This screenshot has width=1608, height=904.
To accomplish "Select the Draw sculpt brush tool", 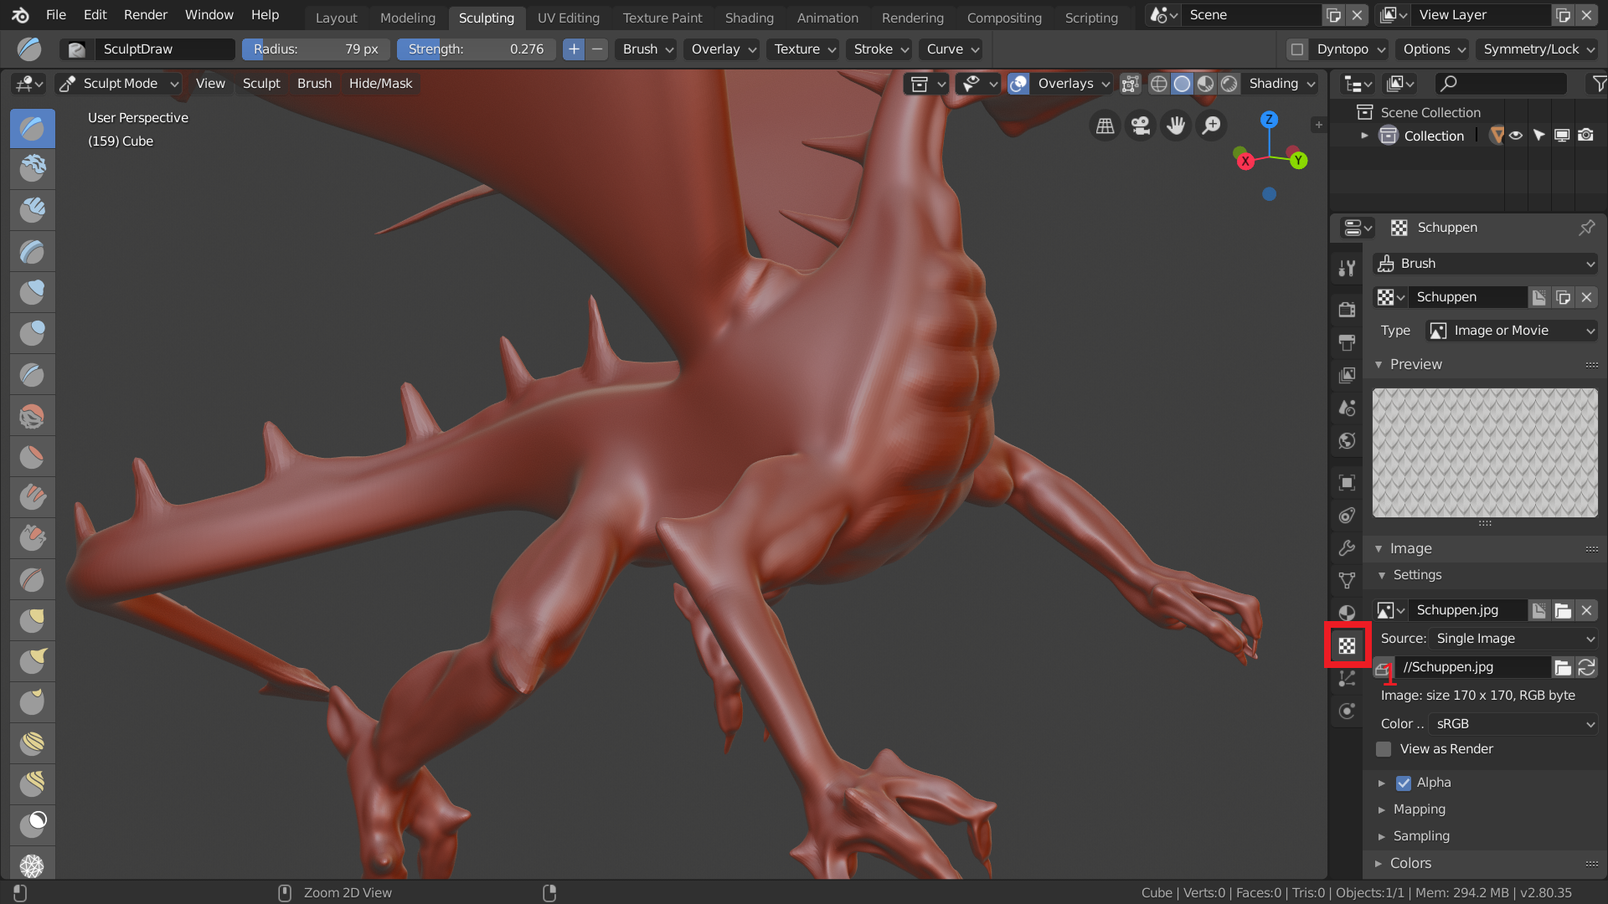I will coord(33,128).
